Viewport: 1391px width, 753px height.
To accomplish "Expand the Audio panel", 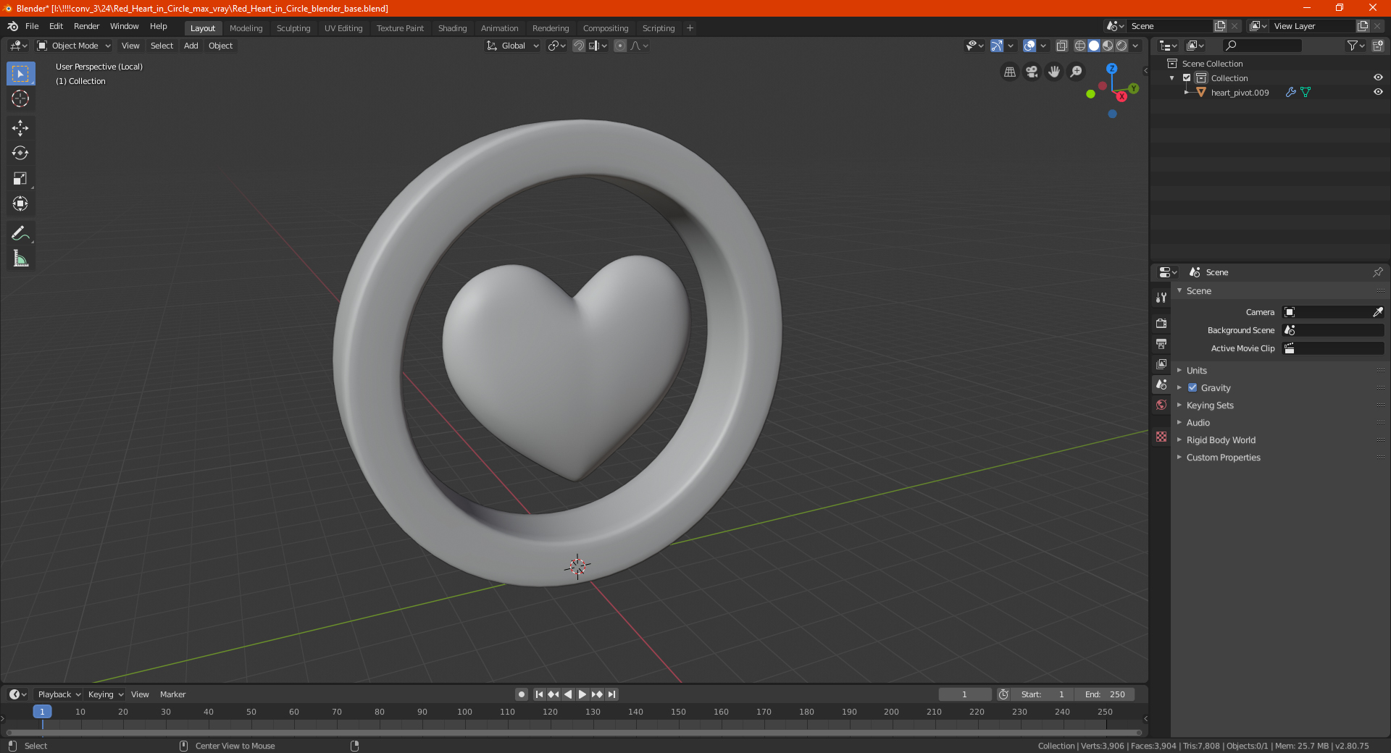I will 1198,423.
